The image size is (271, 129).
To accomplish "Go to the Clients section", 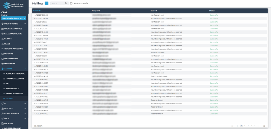I will pos(8,39).
